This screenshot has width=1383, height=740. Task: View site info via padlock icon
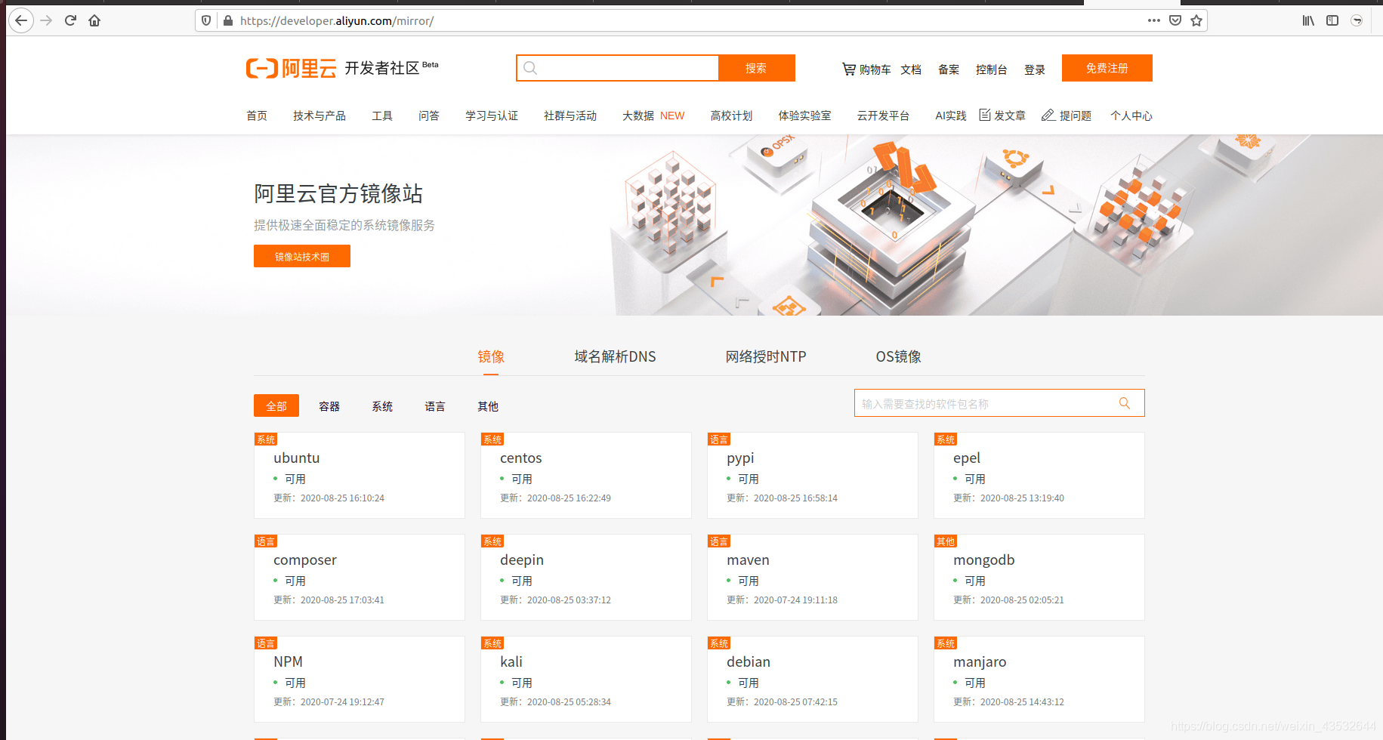(x=227, y=20)
